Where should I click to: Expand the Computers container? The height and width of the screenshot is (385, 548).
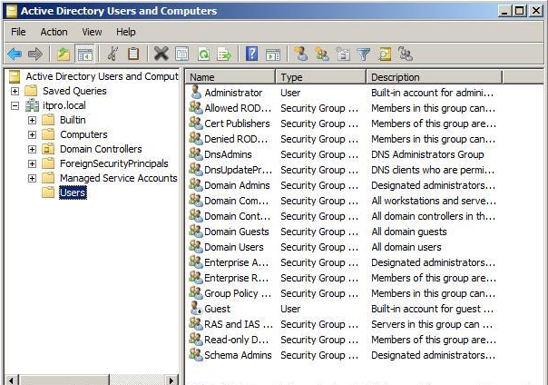pyautogui.click(x=32, y=134)
